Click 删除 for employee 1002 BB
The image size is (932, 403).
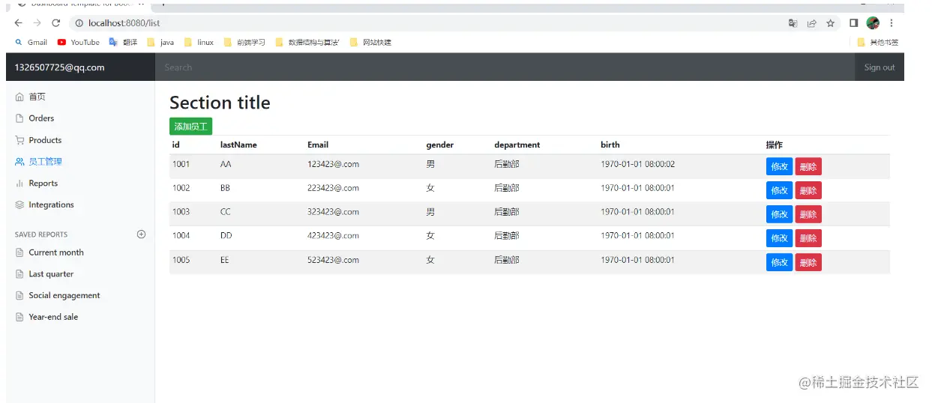pyautogui.click(x=808, y=190)
